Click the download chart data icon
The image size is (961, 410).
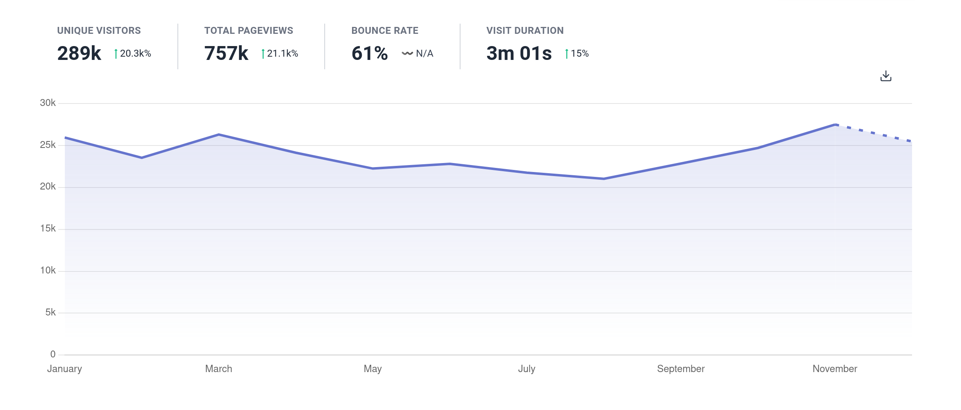886,76
